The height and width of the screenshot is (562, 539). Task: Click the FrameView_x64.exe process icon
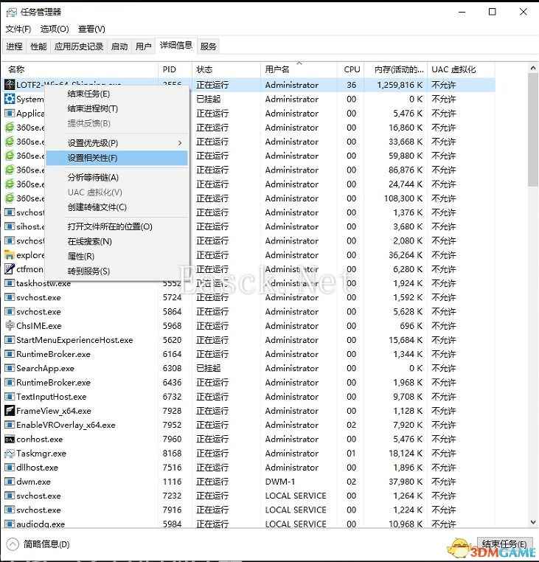(x=10, y=411)
